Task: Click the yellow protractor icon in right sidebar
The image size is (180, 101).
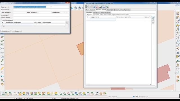Action: [x=178, y=25]
